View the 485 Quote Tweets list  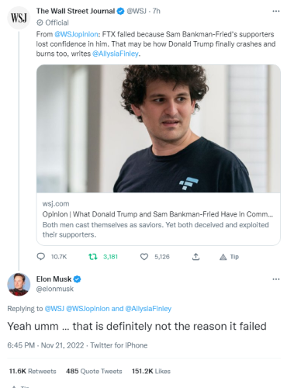(x=94, y=371)
